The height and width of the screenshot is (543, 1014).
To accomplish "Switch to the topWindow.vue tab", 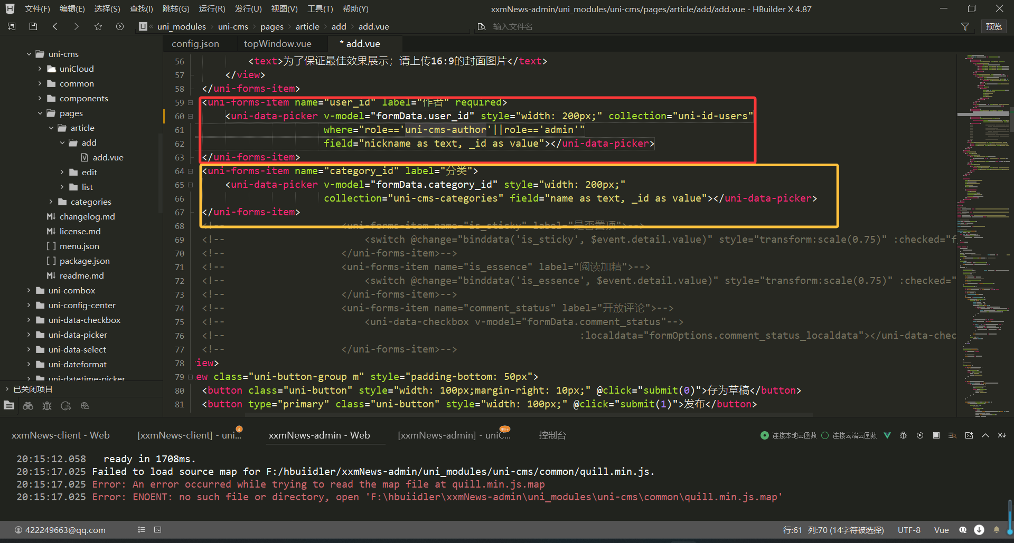I will click(x=277, y=44).
